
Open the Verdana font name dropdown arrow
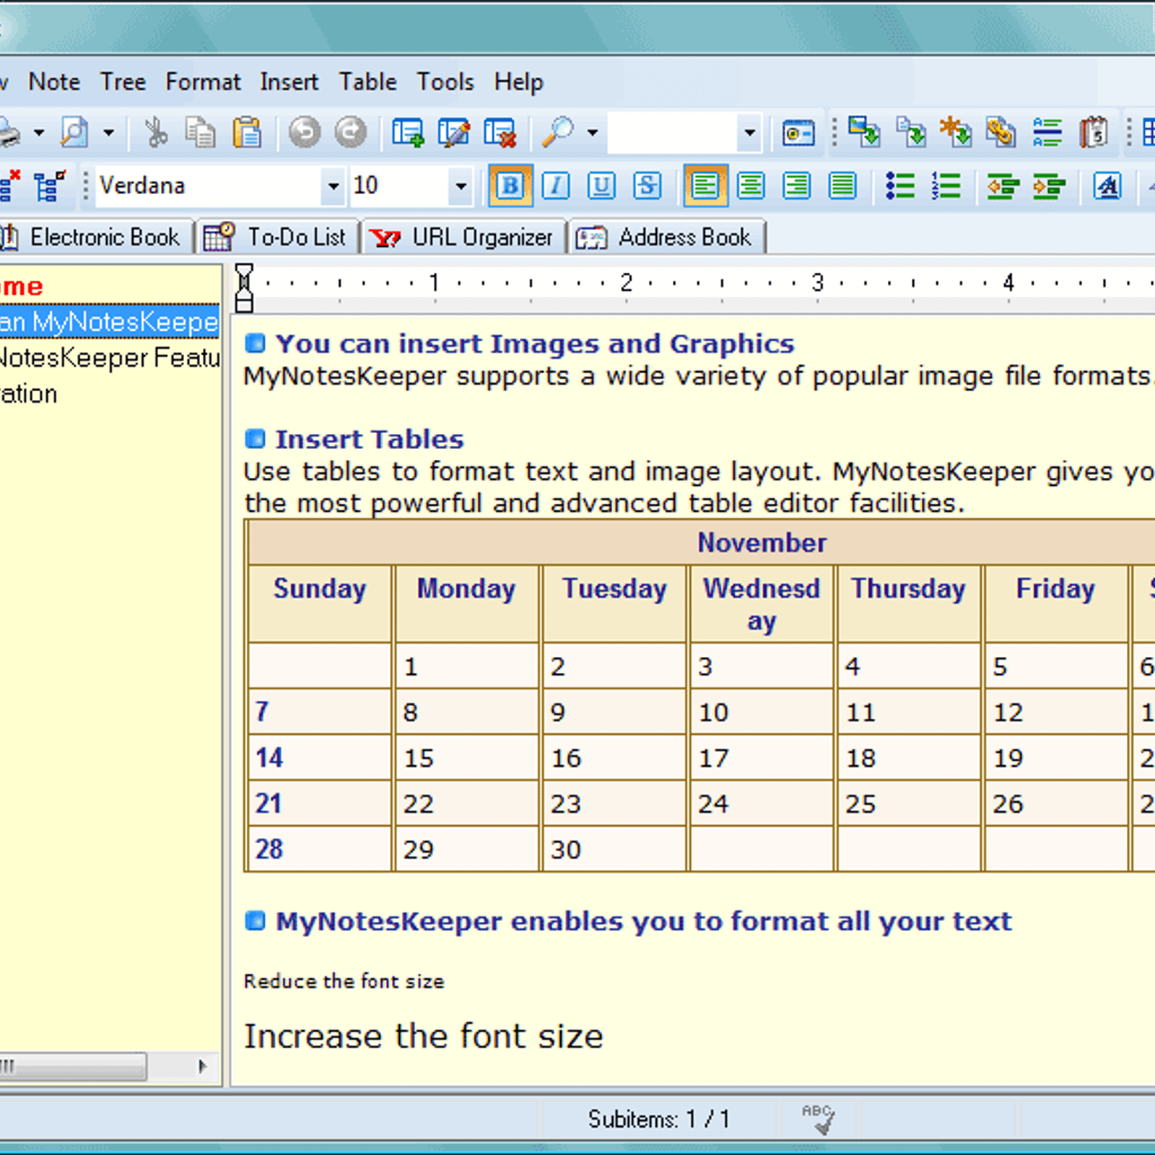pyautogui.click(x=333, y=186)
